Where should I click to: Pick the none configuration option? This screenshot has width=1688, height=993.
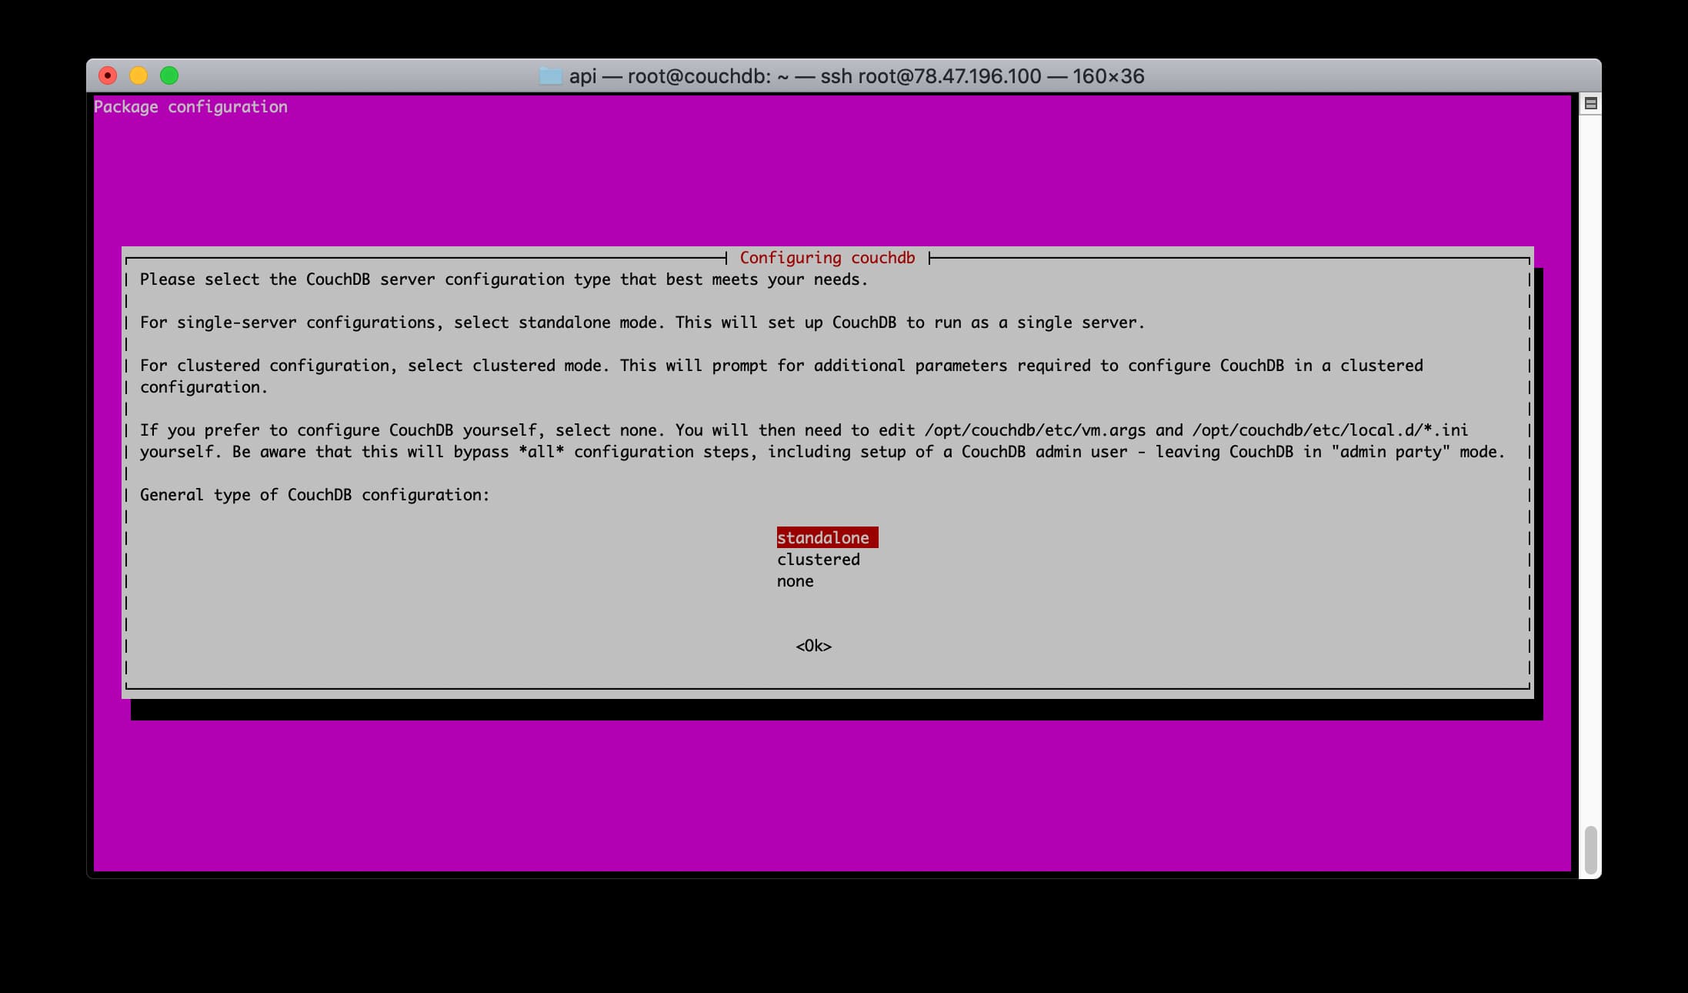(795, 581)
